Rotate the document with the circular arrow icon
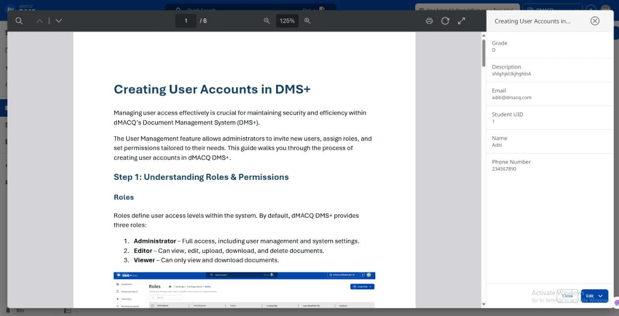Viewport: 619px width, 316px height. point(445,21)
